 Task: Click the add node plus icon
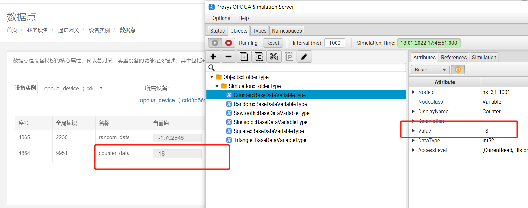pos(213,57)
